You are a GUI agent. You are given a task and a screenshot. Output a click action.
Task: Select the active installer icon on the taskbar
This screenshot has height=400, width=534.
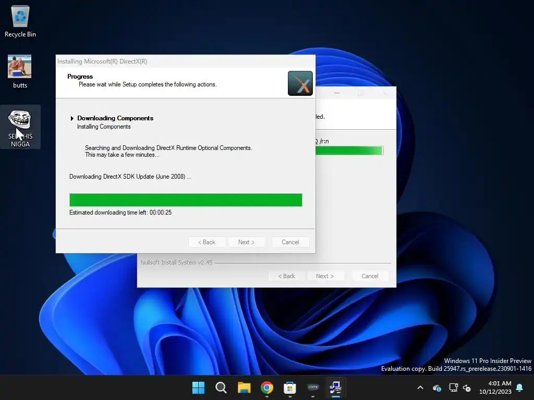pos(335,387)
